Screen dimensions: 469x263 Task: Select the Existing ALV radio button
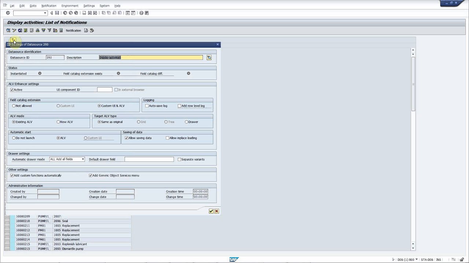click(14, 122)
